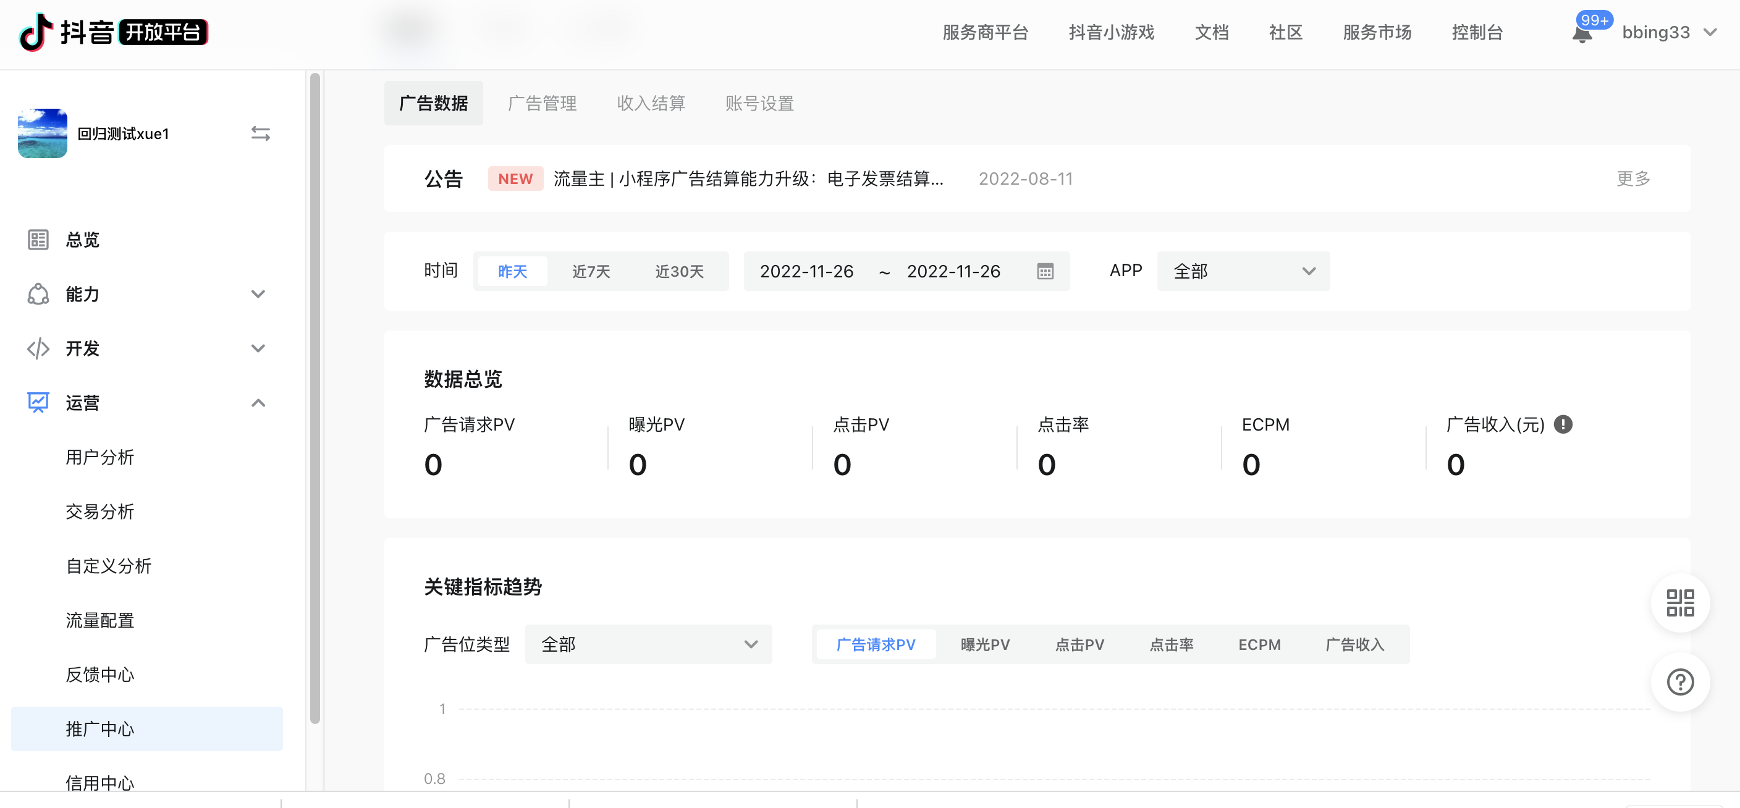The image size is (1740, 808).
Task: Expand the 开发 sidebar section
Action: (258, 348)
